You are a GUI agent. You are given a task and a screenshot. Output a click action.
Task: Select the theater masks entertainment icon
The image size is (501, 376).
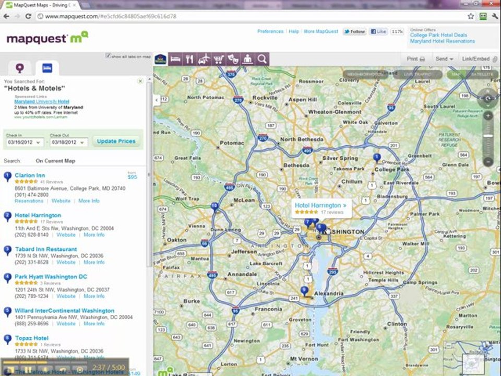pyautogui.click(x=233, y=59)
